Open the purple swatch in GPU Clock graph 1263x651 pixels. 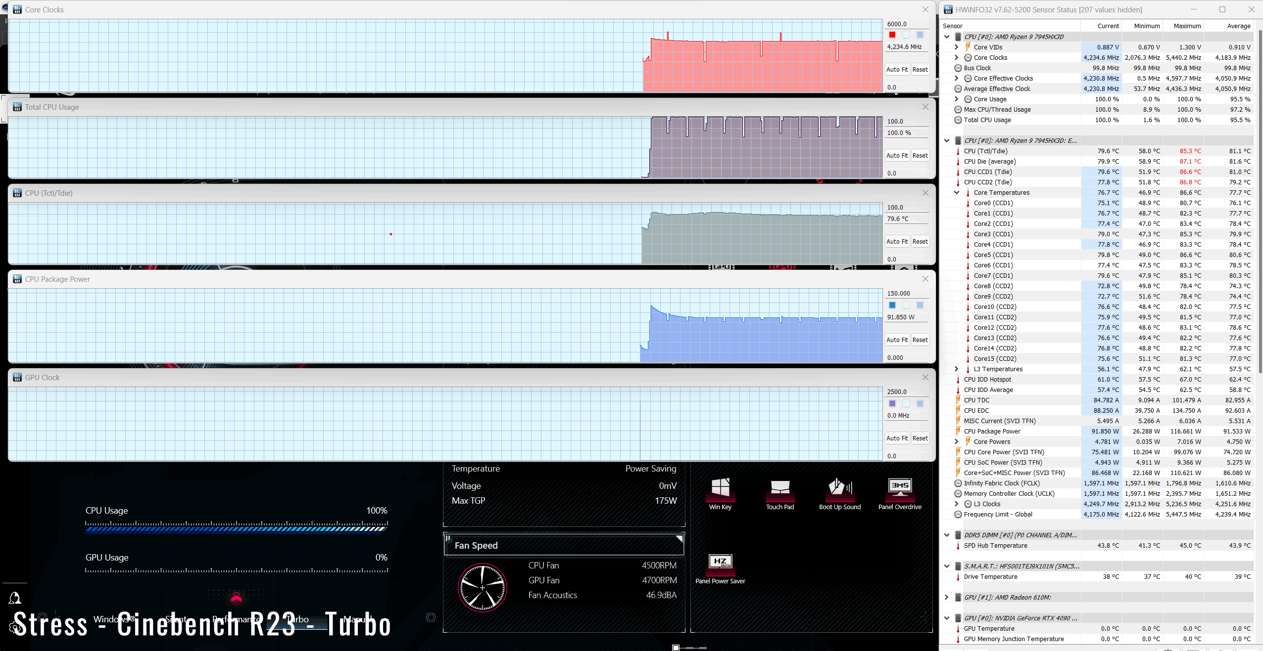892,403
